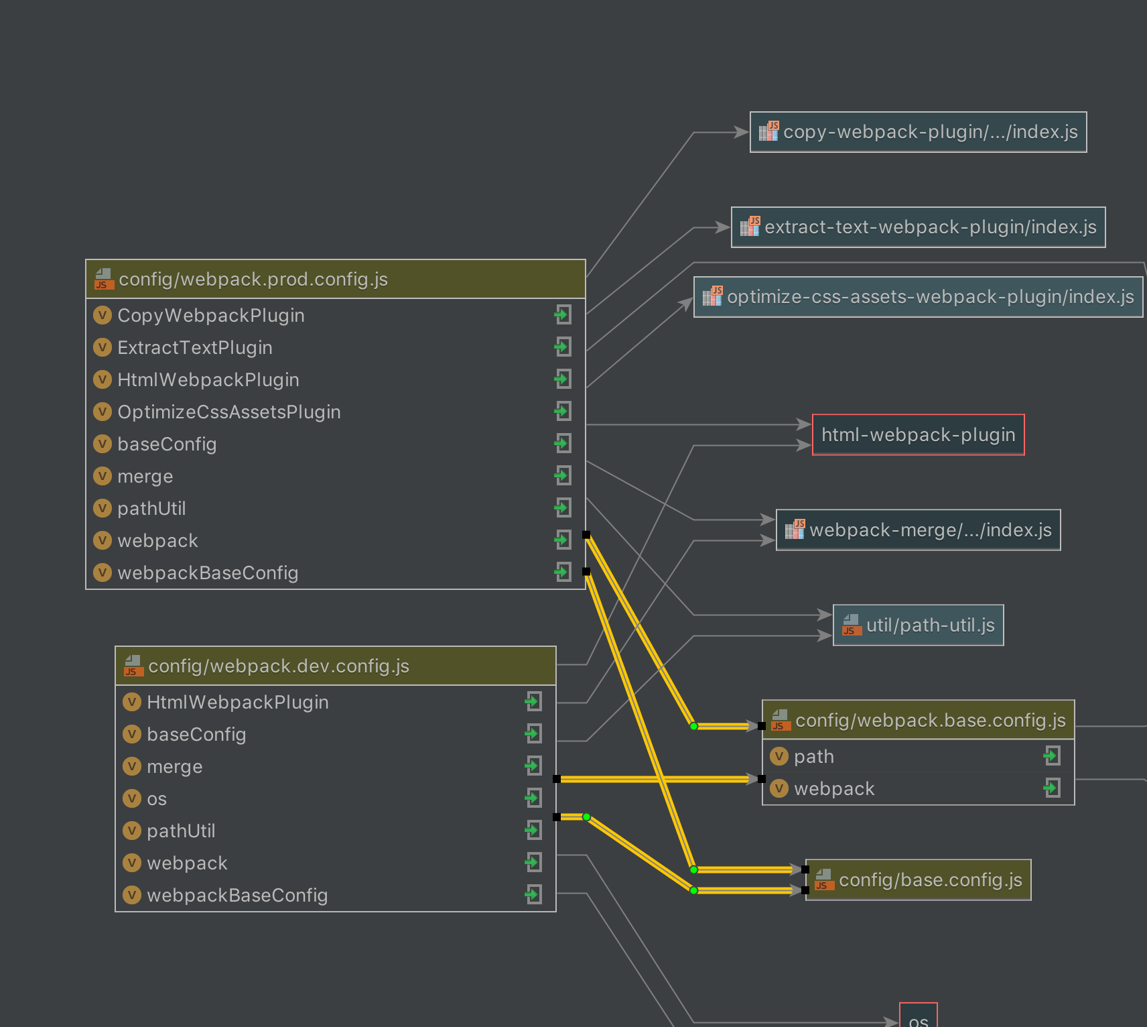The image size is (1147, 1027).
Task: Click baseConfig text in dev config
Action: tap(196, 734)
